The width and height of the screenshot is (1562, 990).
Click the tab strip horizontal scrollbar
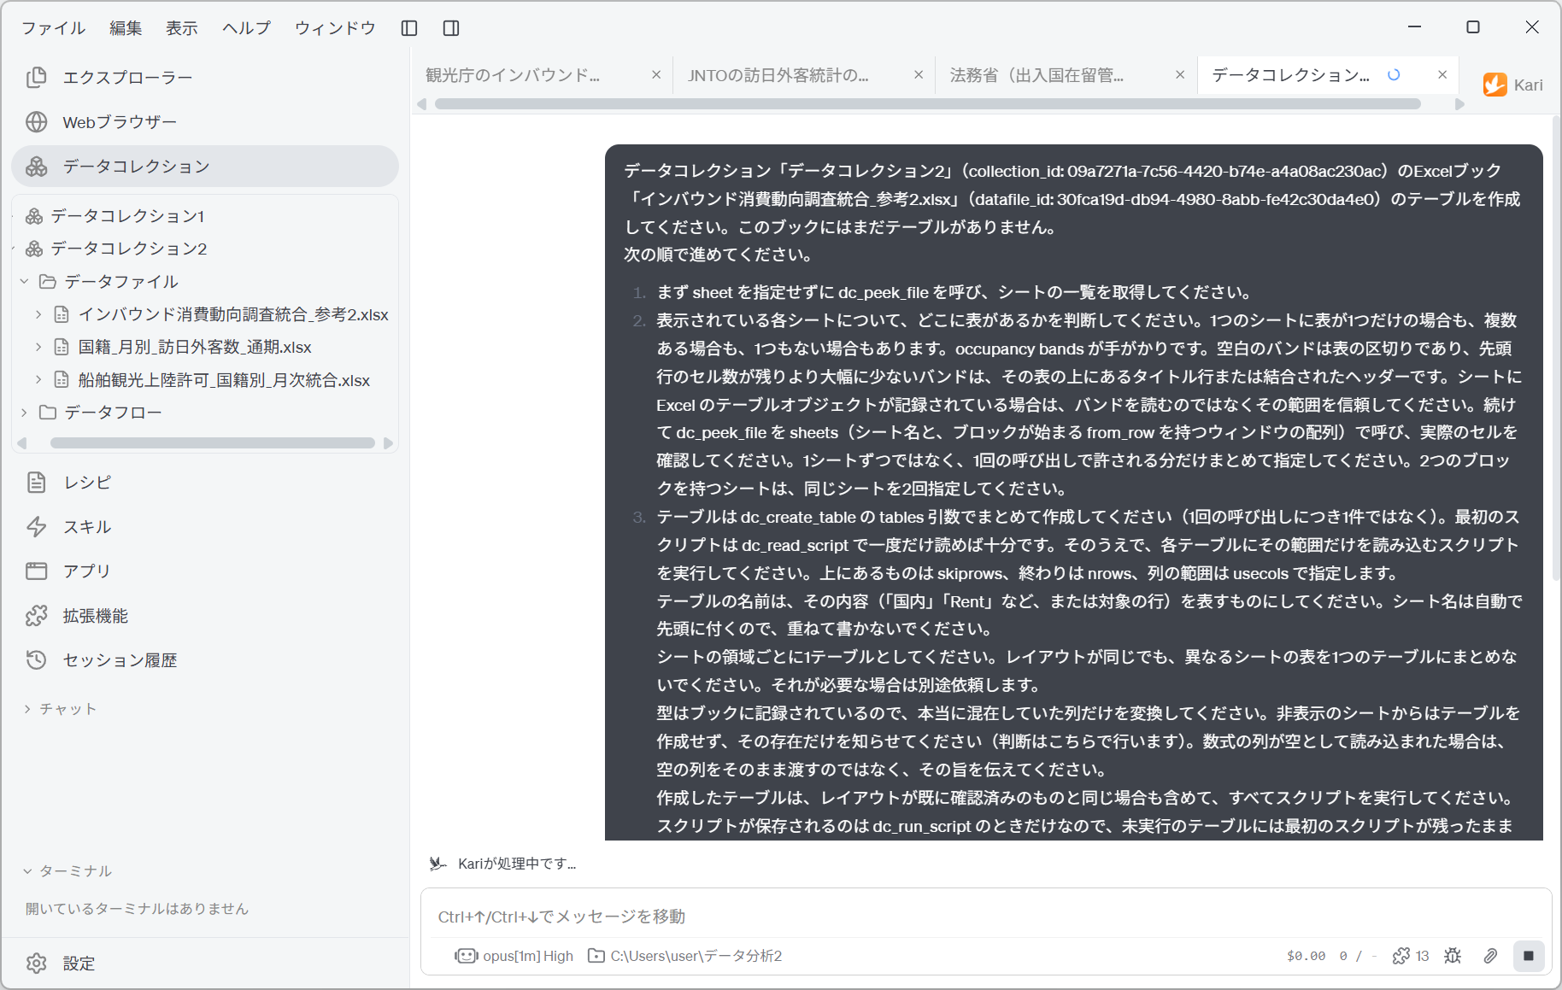click(928, 104)
